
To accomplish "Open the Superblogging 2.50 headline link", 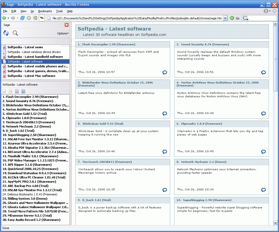I will (x=207, y=200).
